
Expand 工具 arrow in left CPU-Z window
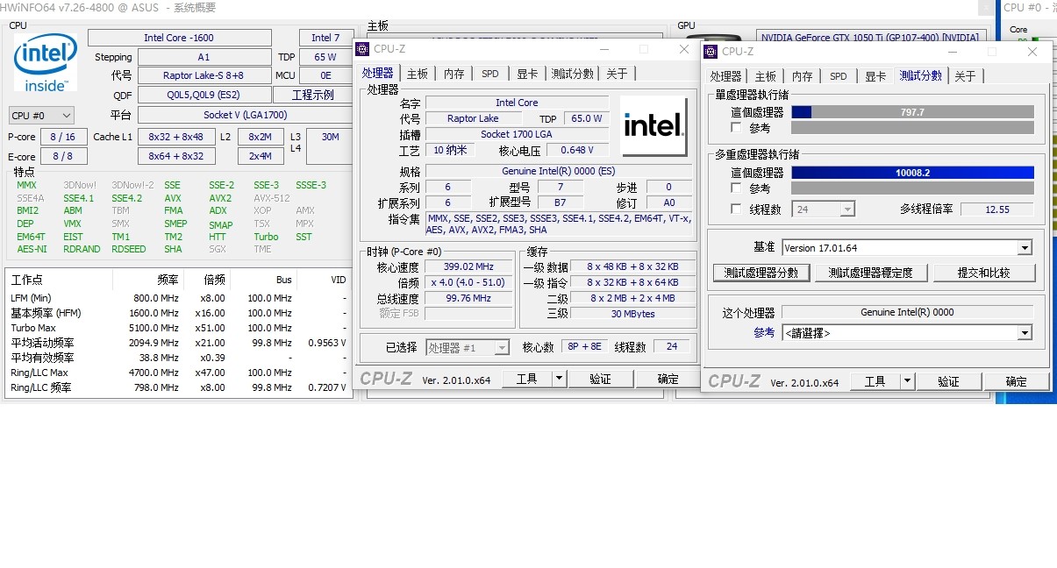coord(559,379)
